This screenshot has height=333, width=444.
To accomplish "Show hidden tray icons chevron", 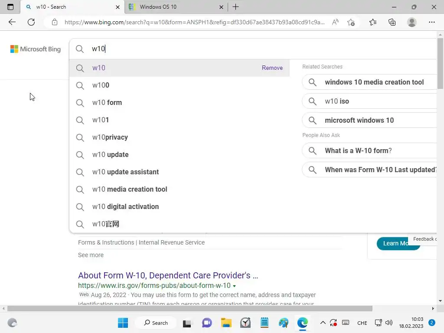I will click(x=323, y=323).
